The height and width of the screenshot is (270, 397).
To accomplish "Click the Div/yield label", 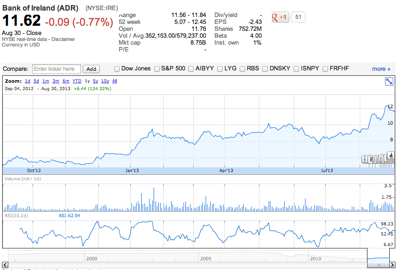I will tap(226, 15).
